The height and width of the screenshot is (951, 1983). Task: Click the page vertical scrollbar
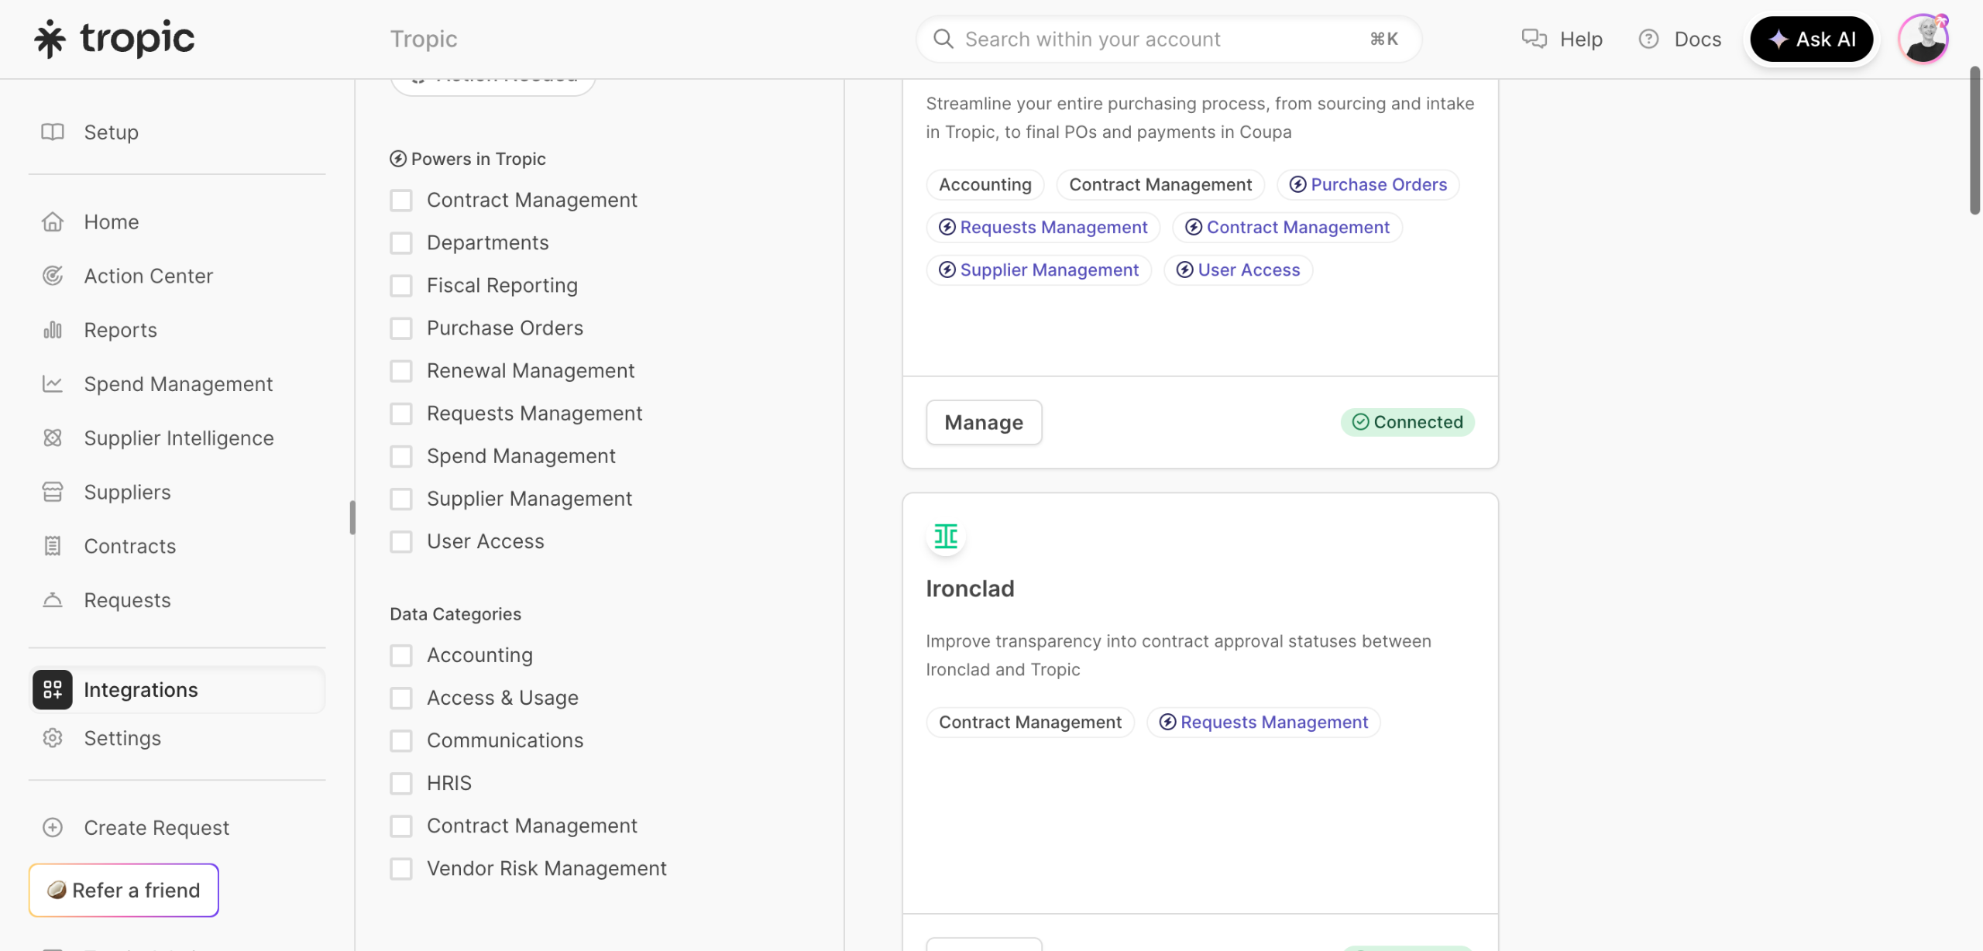(1974, 139)
